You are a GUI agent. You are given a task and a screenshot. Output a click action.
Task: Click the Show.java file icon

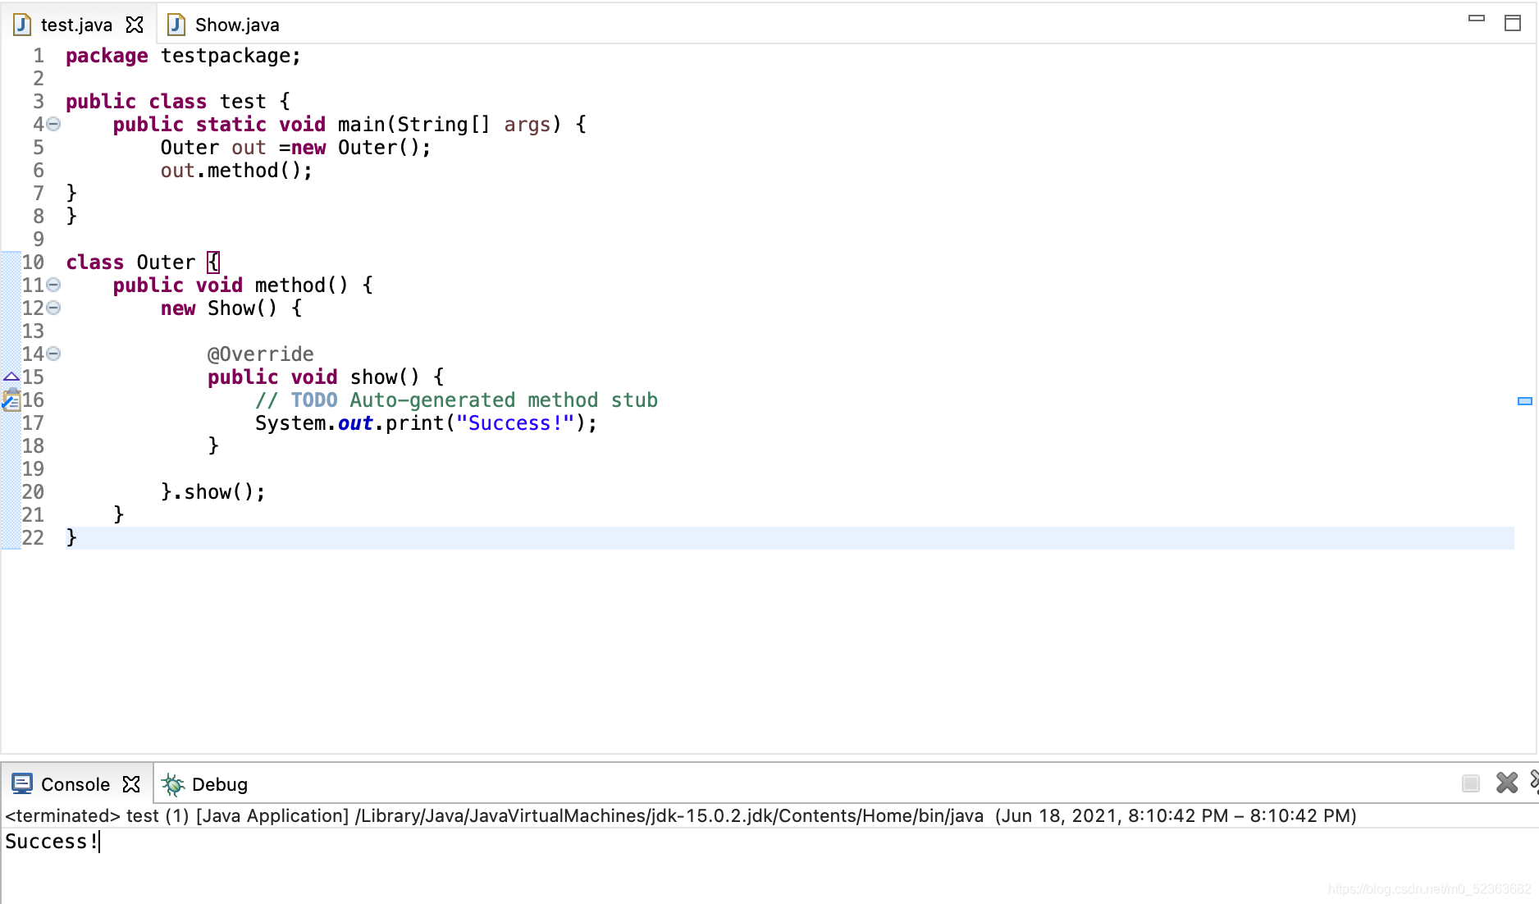pos(176,25)
